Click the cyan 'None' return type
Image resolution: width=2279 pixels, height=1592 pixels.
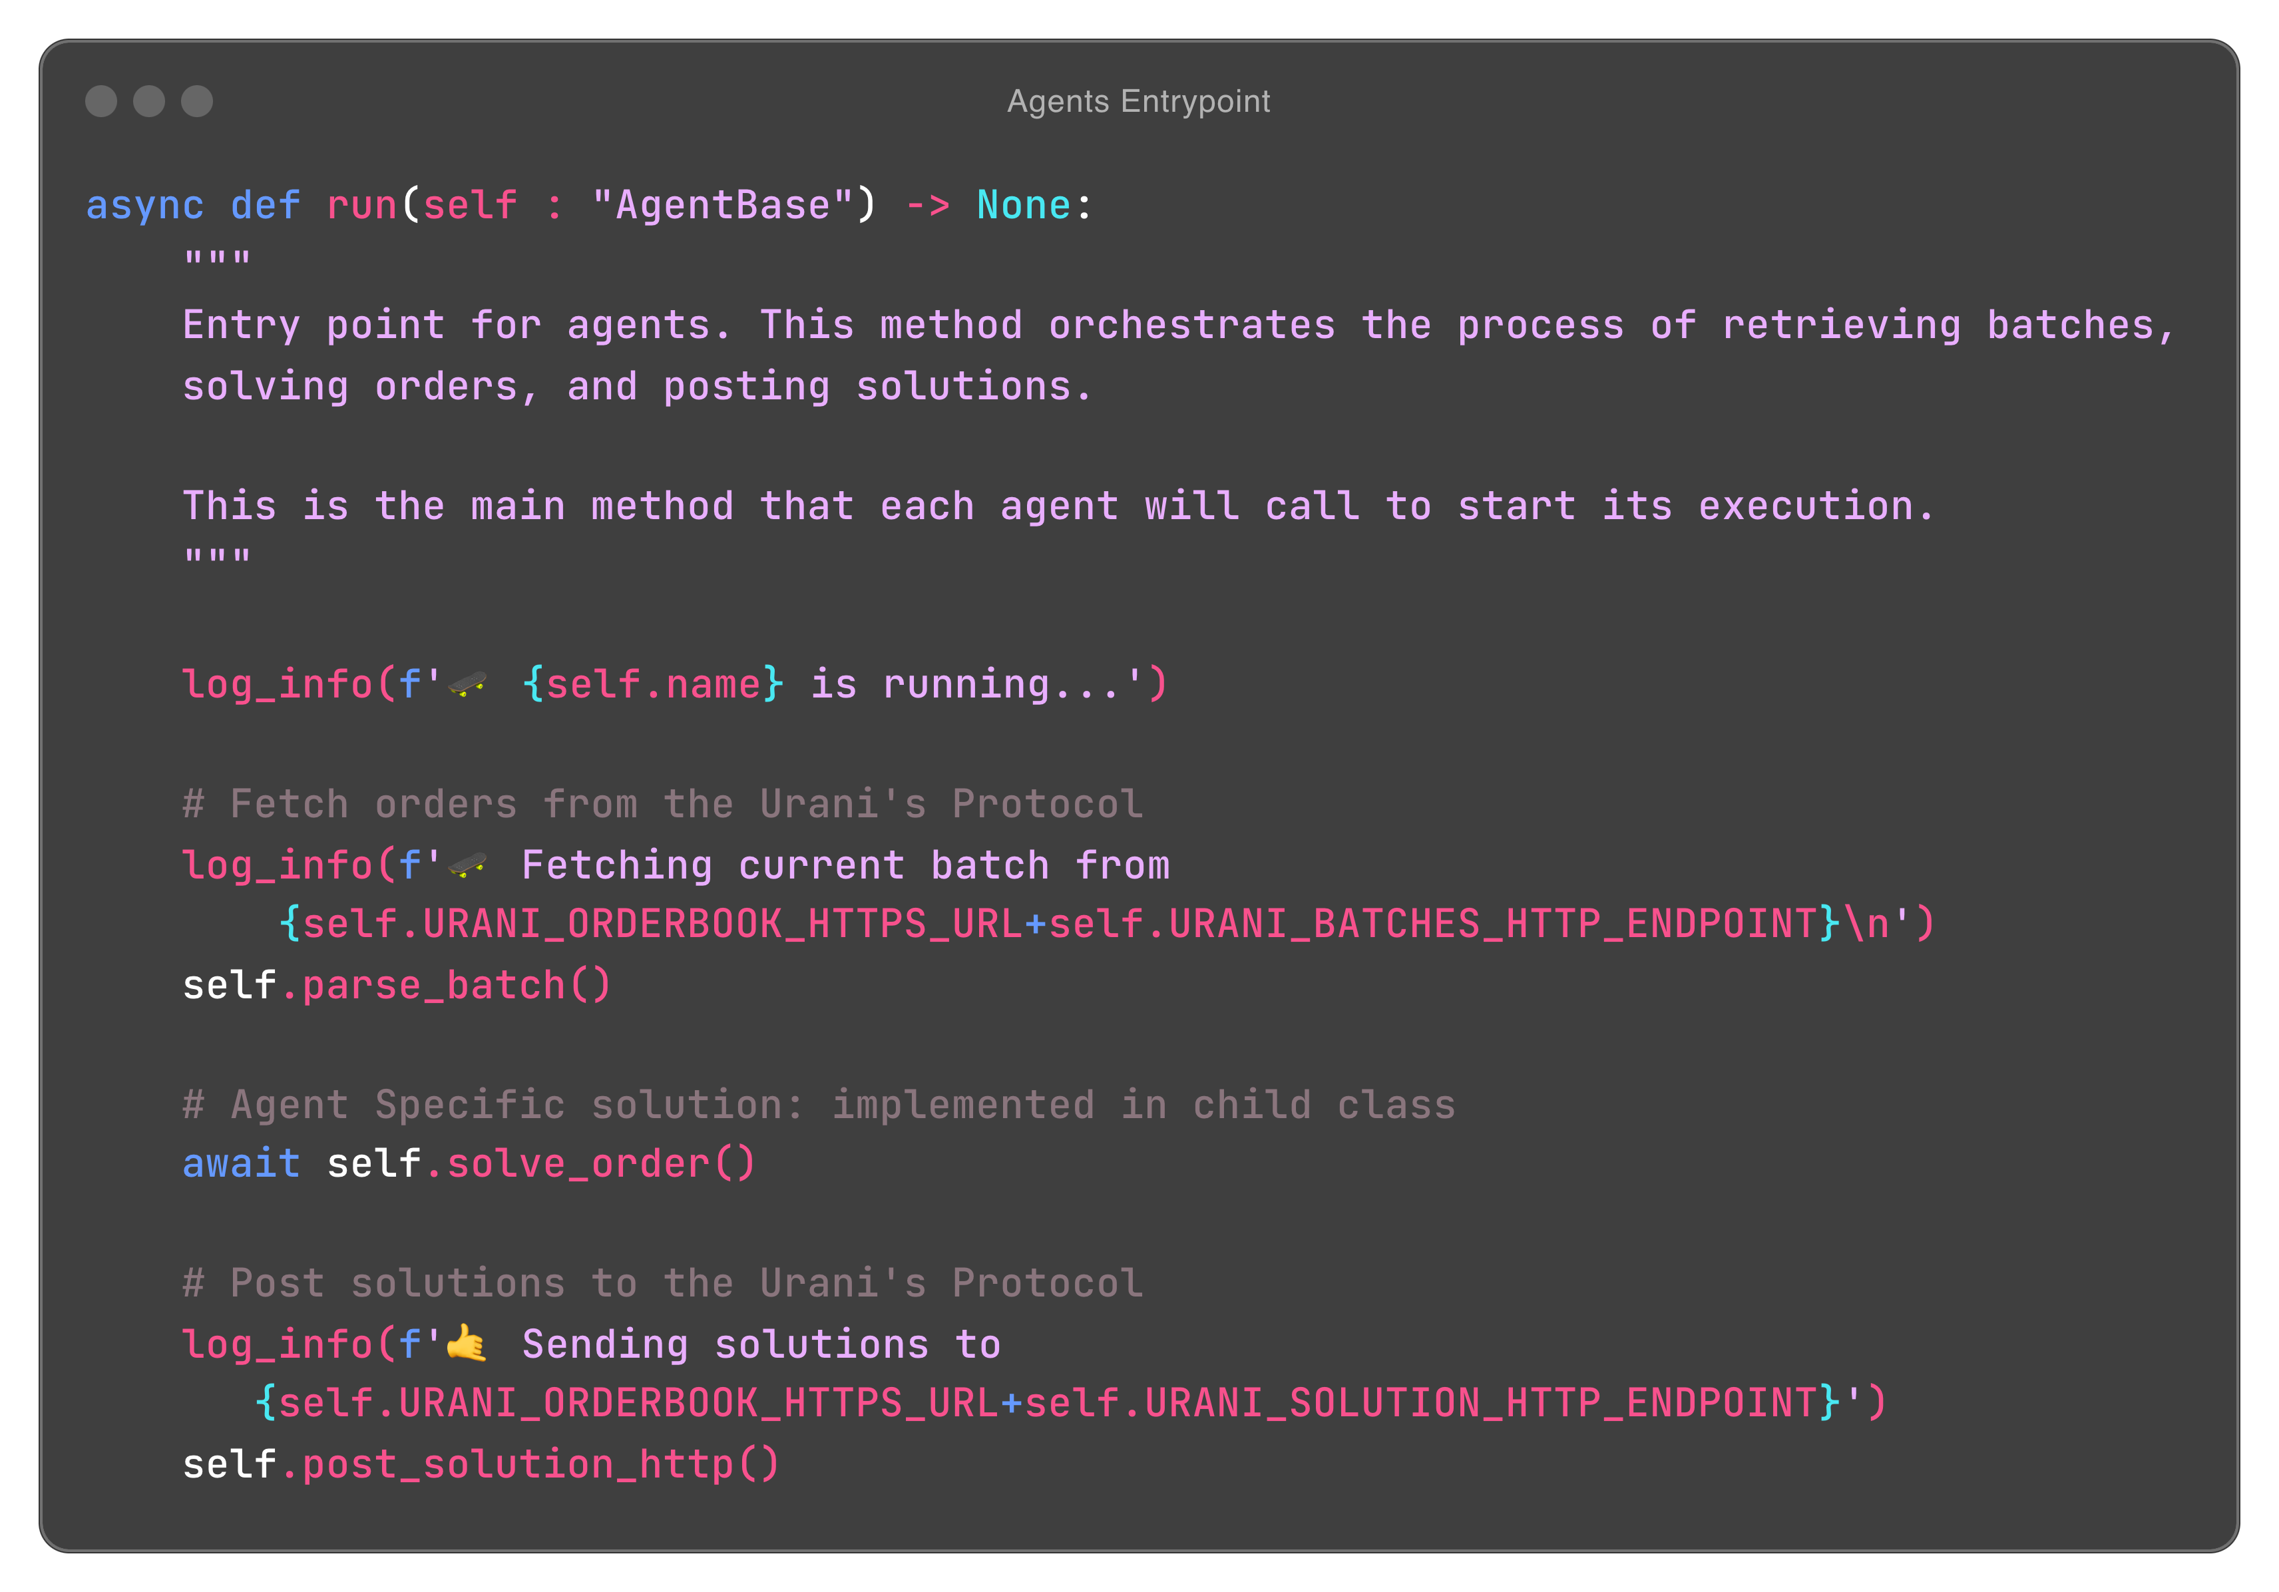[1022, 206]
